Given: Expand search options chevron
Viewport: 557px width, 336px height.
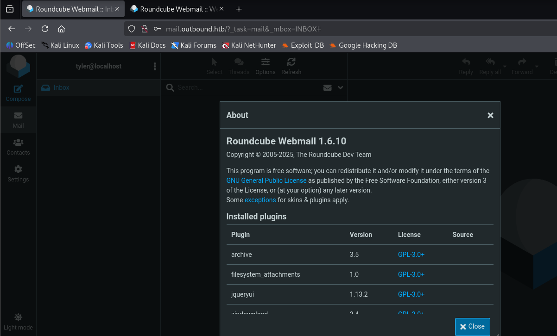Looking at the screenshot, I should [341, 87].
